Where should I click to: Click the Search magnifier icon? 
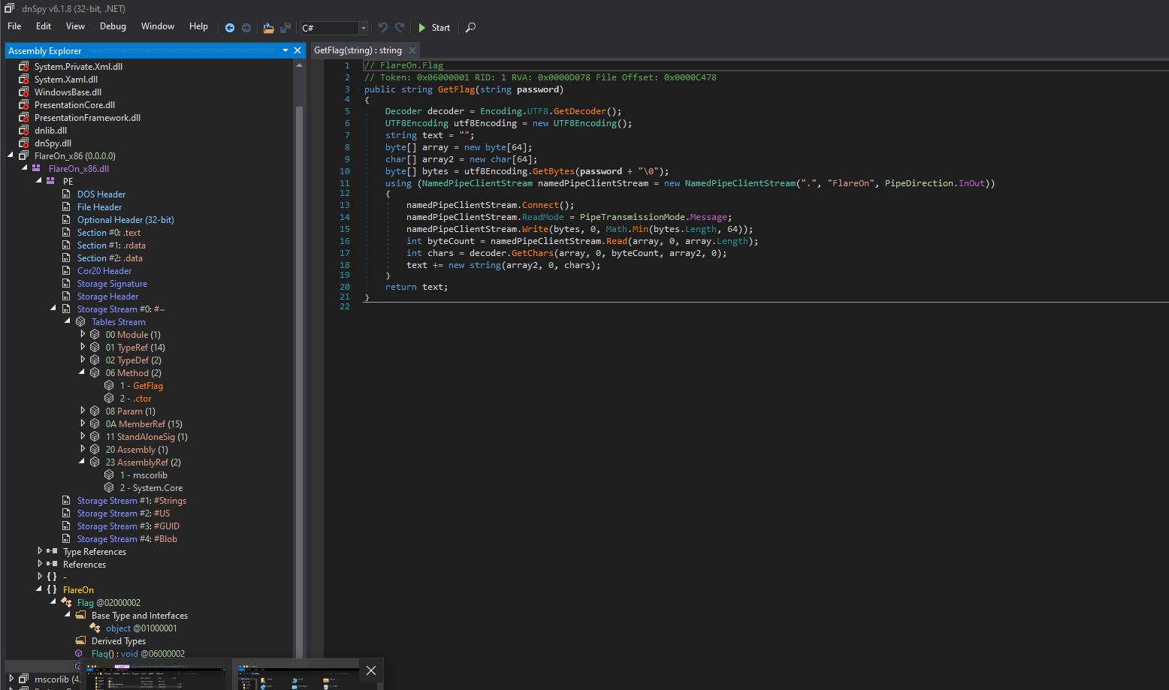[x=471, y=28]
